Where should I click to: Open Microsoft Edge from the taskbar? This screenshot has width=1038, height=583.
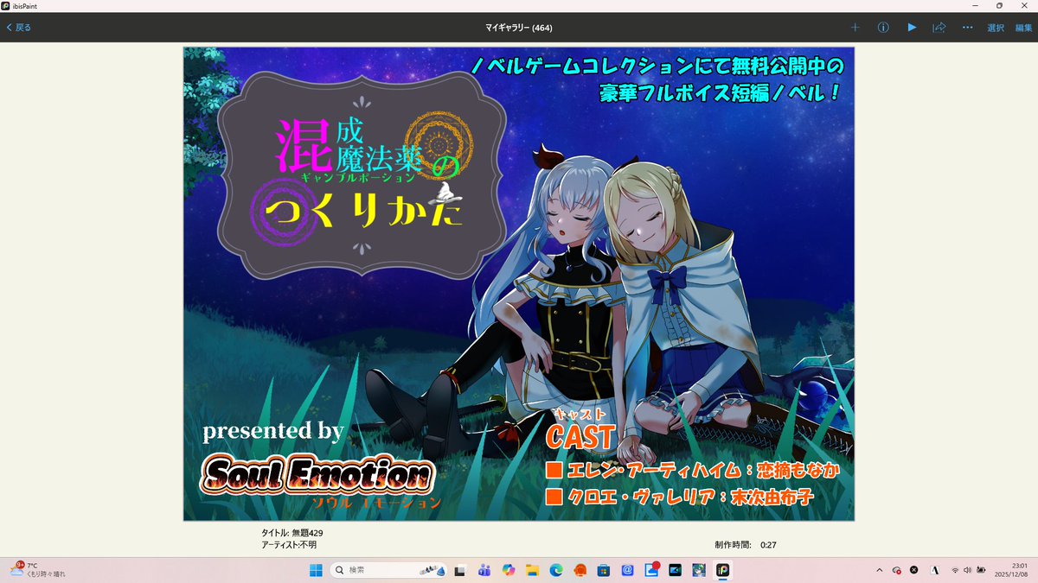[x=557, y=570]
